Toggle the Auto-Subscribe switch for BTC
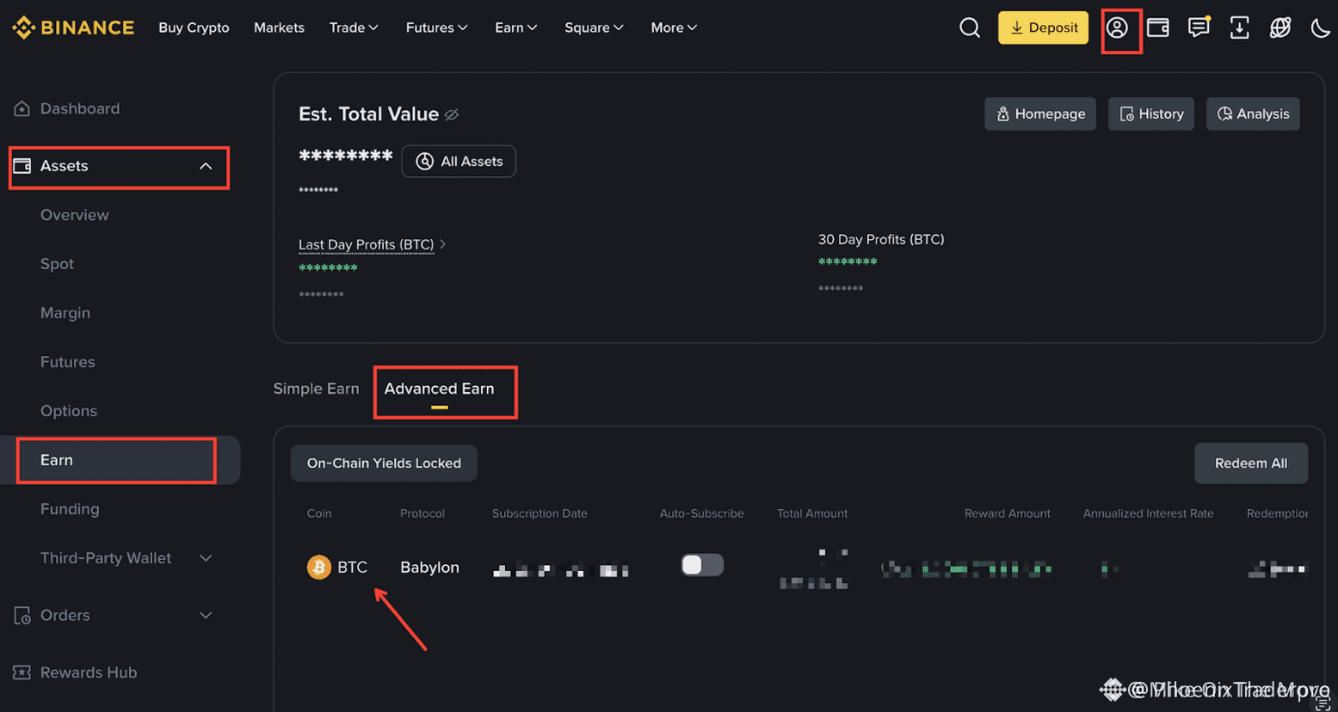 pos(702,565)
